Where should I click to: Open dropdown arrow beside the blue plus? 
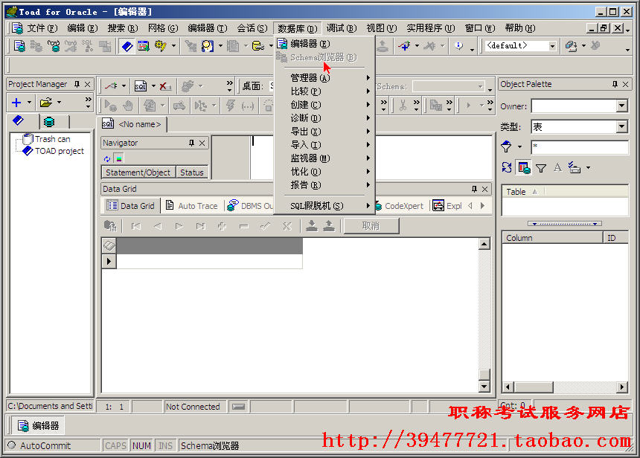coord(29,103)
